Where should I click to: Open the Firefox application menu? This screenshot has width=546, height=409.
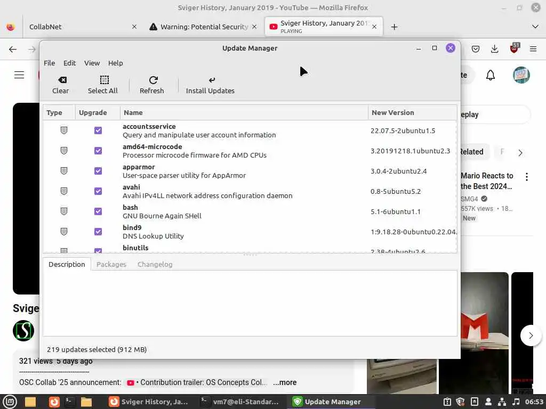[533, 49]
